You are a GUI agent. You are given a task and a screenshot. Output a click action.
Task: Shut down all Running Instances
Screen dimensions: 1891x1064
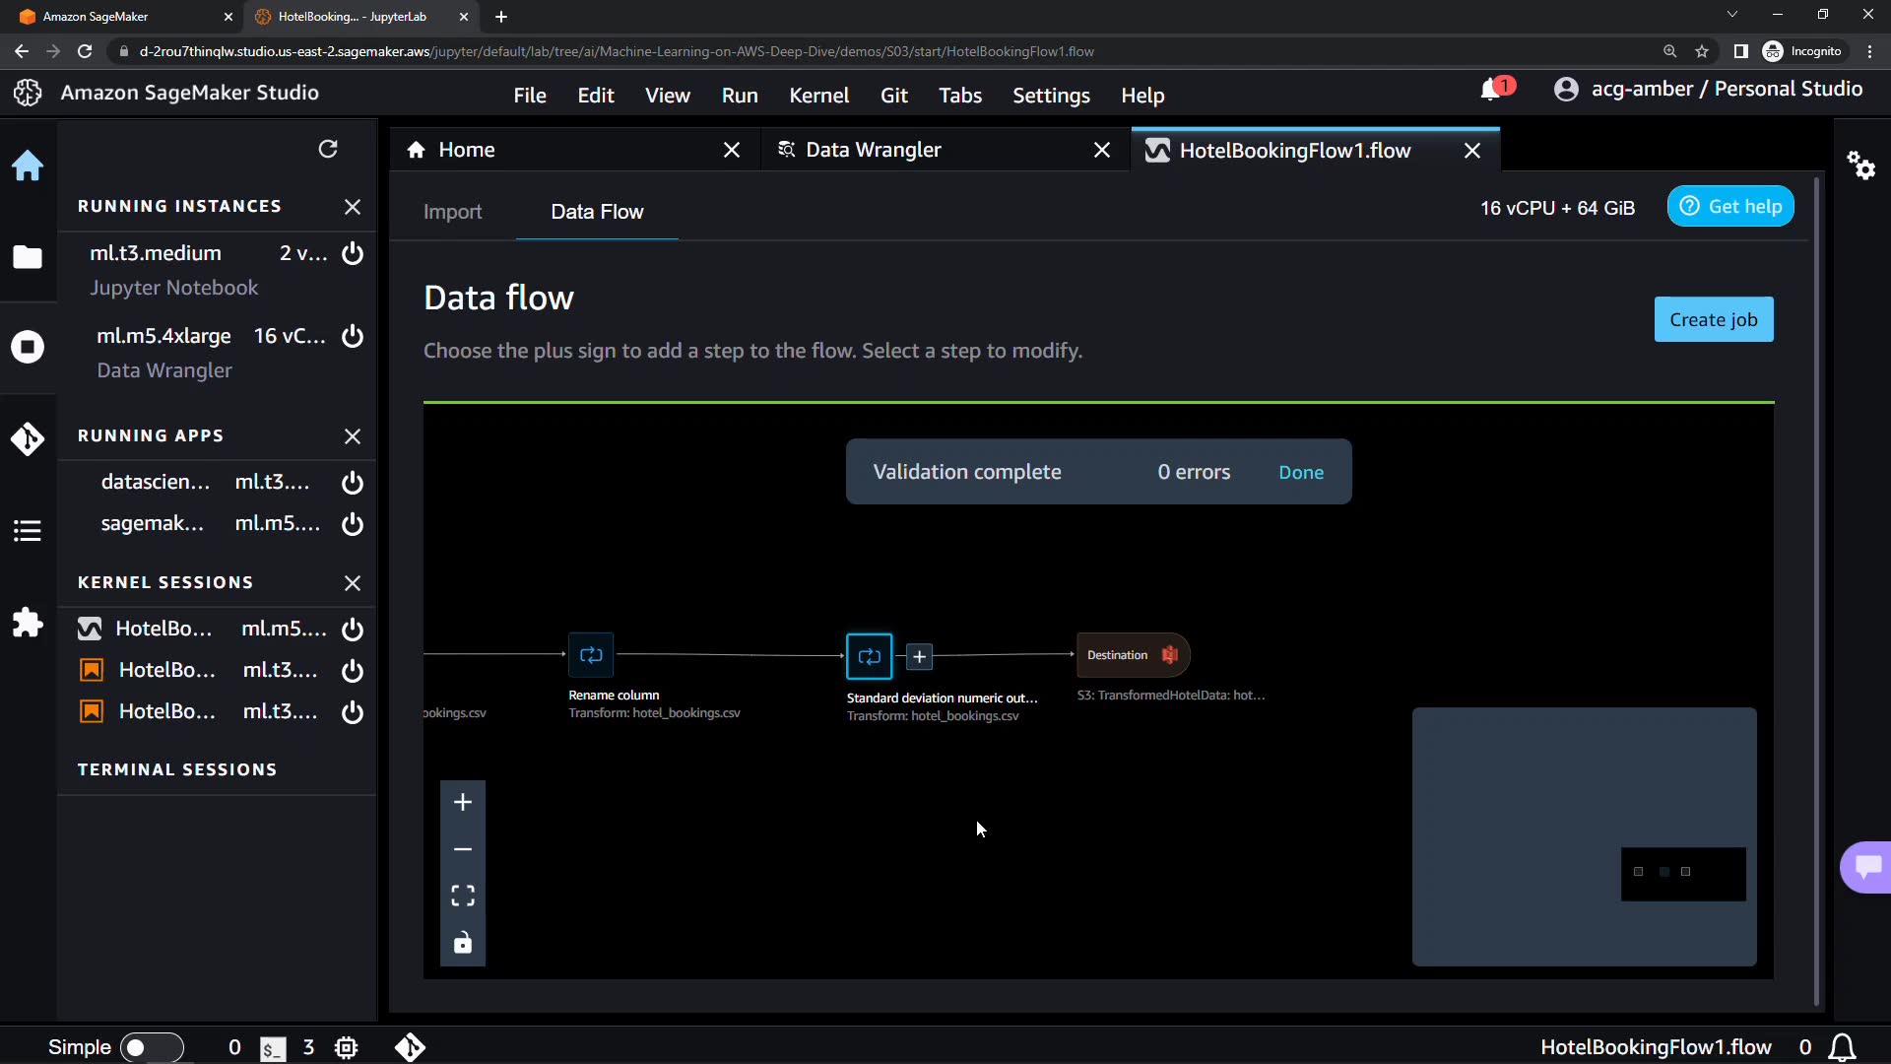point(353,207)
